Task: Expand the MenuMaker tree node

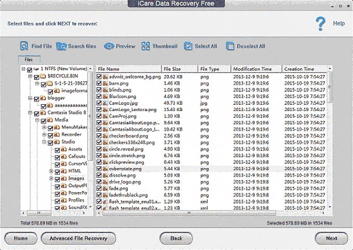Action: (x=44, y=128)
